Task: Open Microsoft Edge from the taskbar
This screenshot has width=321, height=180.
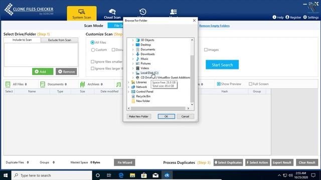Action: point(121,175)
